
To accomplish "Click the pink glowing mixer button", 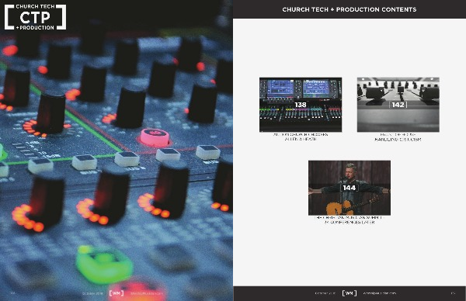I will [x=155, y=137].
